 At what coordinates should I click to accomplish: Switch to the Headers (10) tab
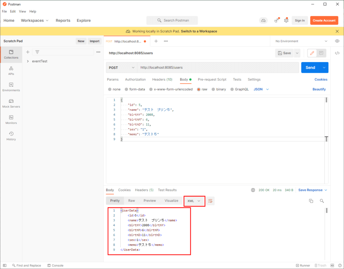[x=162, y=80]
